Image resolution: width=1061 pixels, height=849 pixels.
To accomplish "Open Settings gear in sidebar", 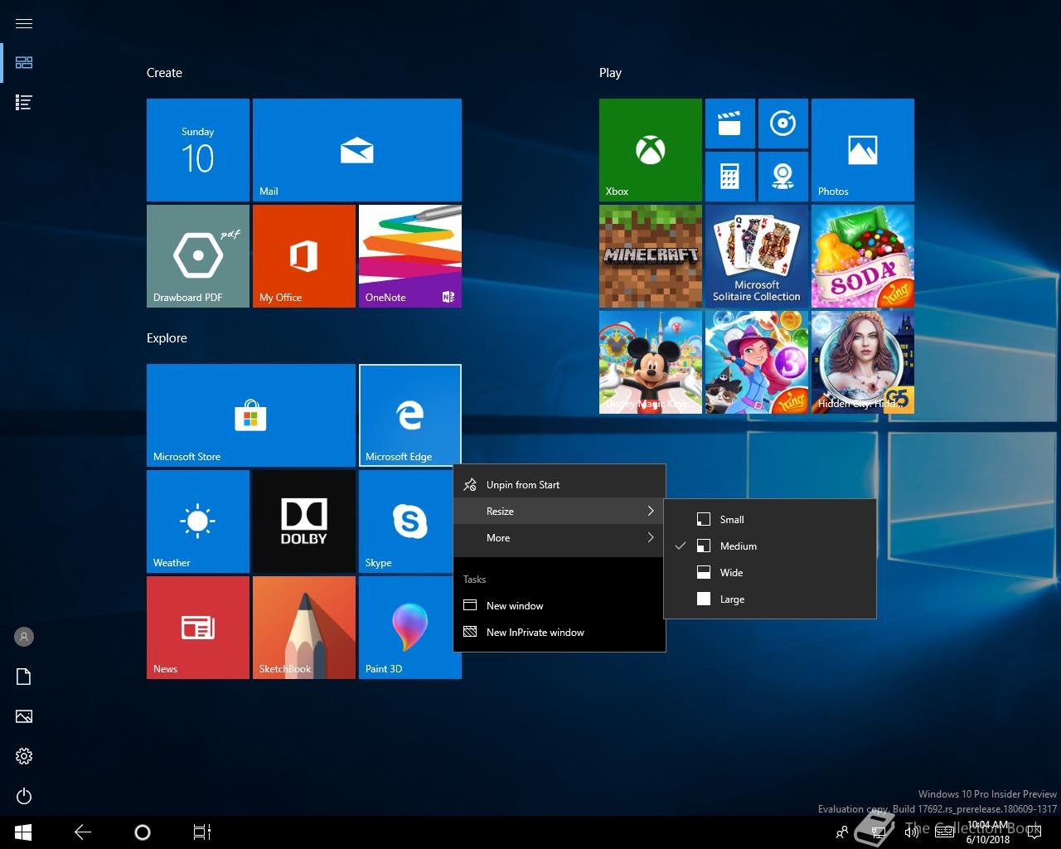I will click(24, 756).
